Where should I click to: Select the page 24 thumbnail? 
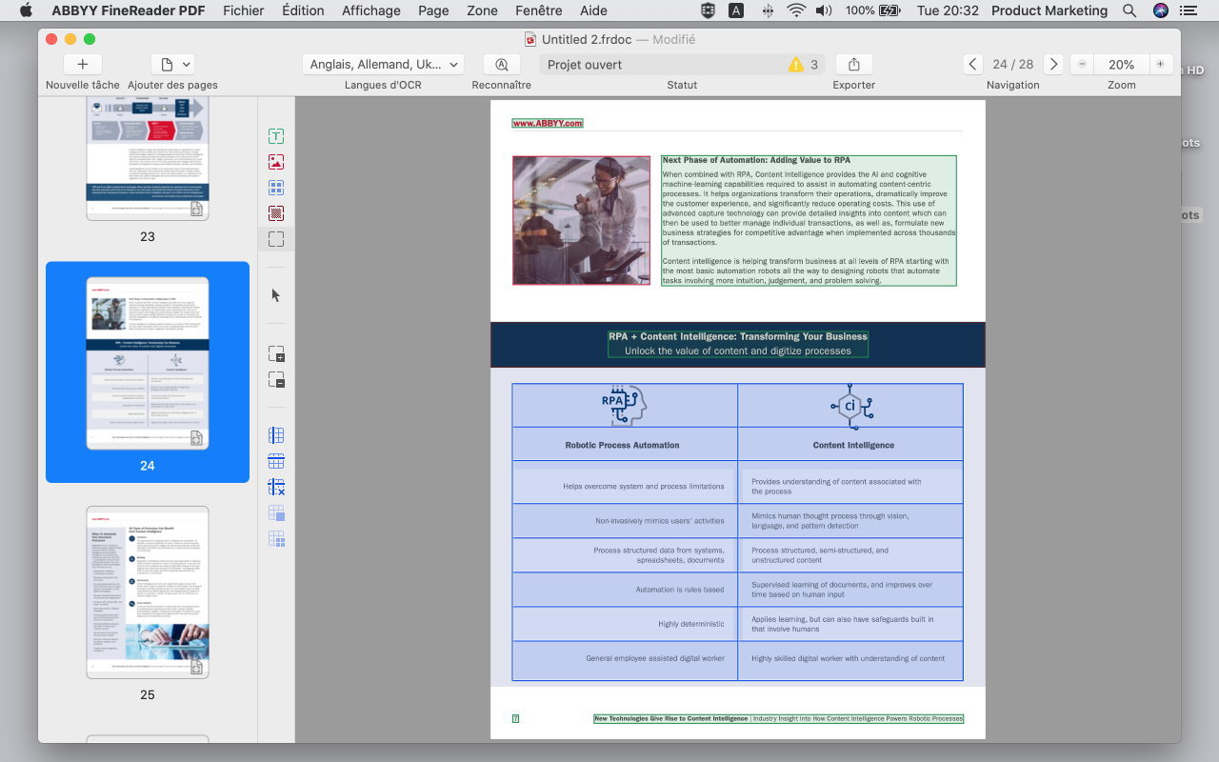[x=148, y=363]
